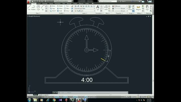Toggle SNAP mode in status bar

click(x=49, y=97)
